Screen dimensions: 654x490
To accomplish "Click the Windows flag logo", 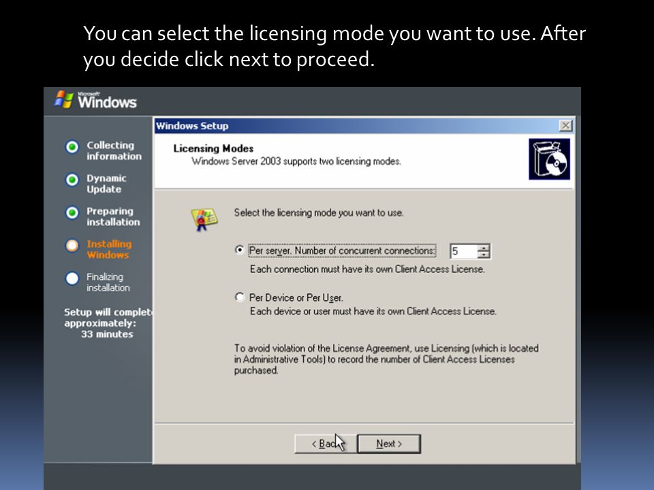I will (64, 99).
